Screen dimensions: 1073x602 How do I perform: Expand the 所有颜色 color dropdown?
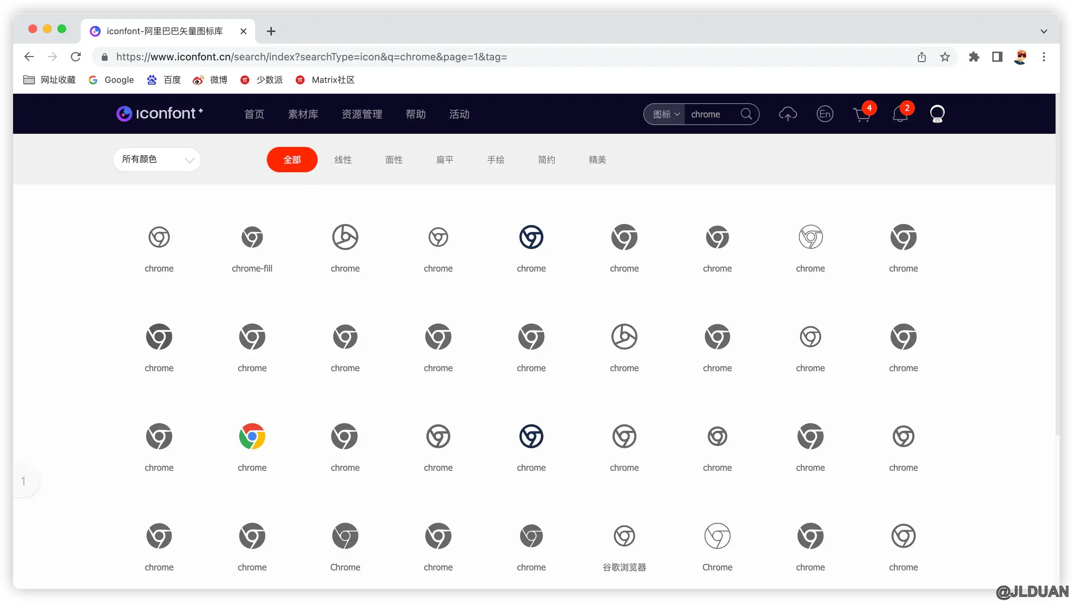coord(157,159)
